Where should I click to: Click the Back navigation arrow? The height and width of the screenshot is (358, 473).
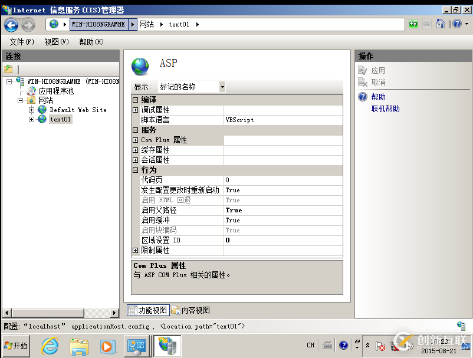coord(12,24)
